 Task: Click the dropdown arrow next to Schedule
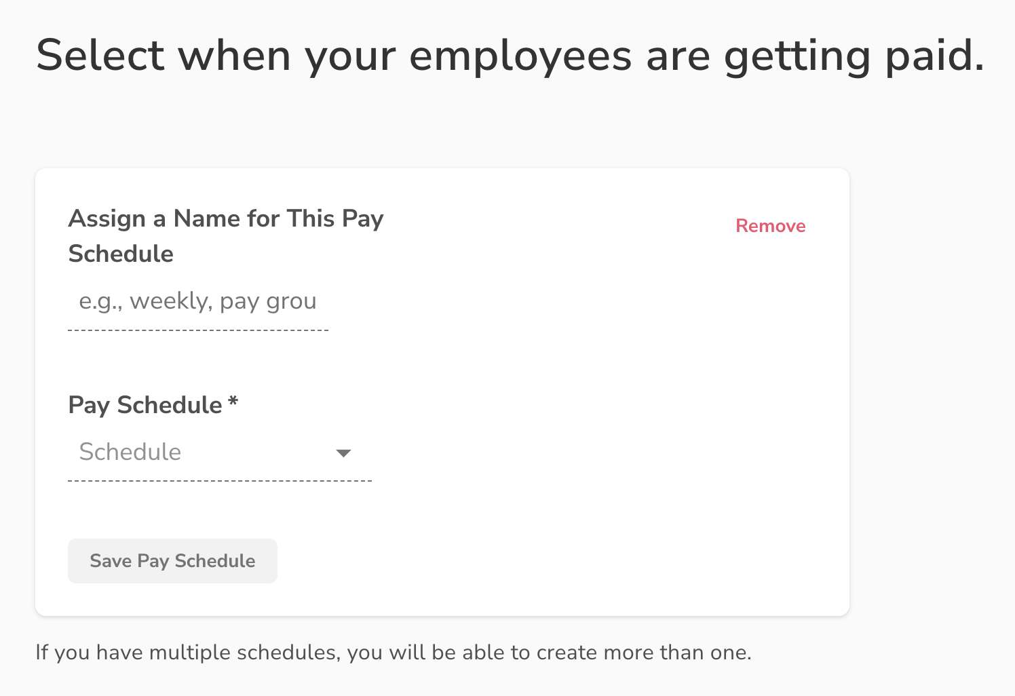[x=344, y=453]
